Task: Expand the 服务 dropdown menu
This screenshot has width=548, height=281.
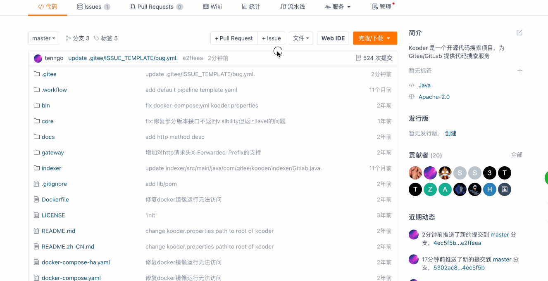Action: click(x=338, y=7)
